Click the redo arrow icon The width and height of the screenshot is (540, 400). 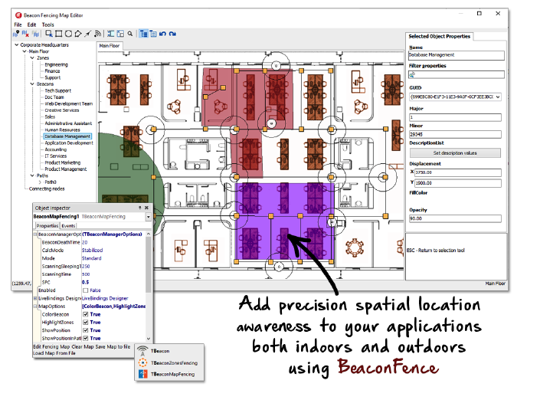172,34
